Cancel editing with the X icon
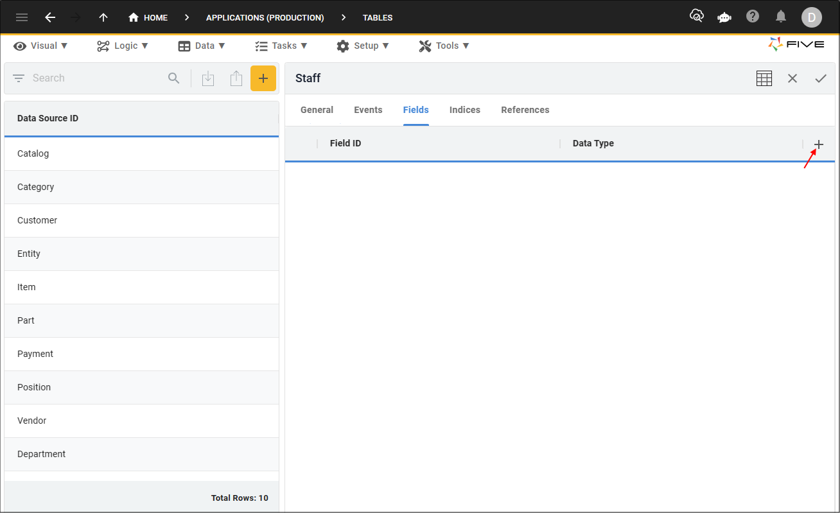This screenshot has height=513, width=840. point(792,78)
